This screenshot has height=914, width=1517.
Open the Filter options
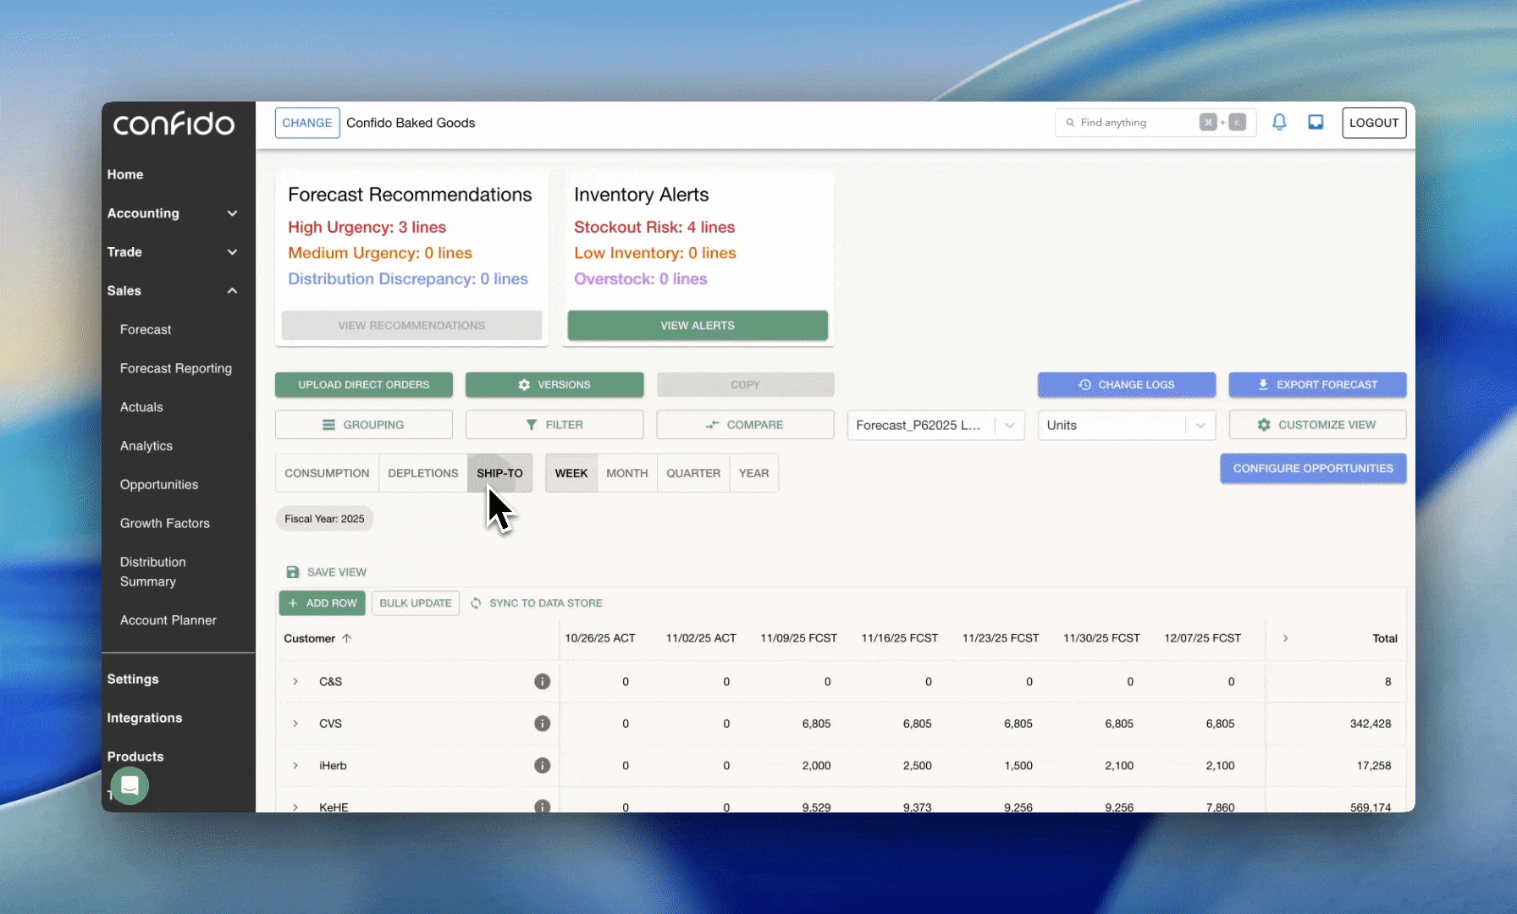click(x=554, y=425)
